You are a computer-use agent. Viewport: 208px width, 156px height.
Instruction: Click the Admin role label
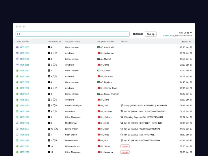tap(166, 36)
